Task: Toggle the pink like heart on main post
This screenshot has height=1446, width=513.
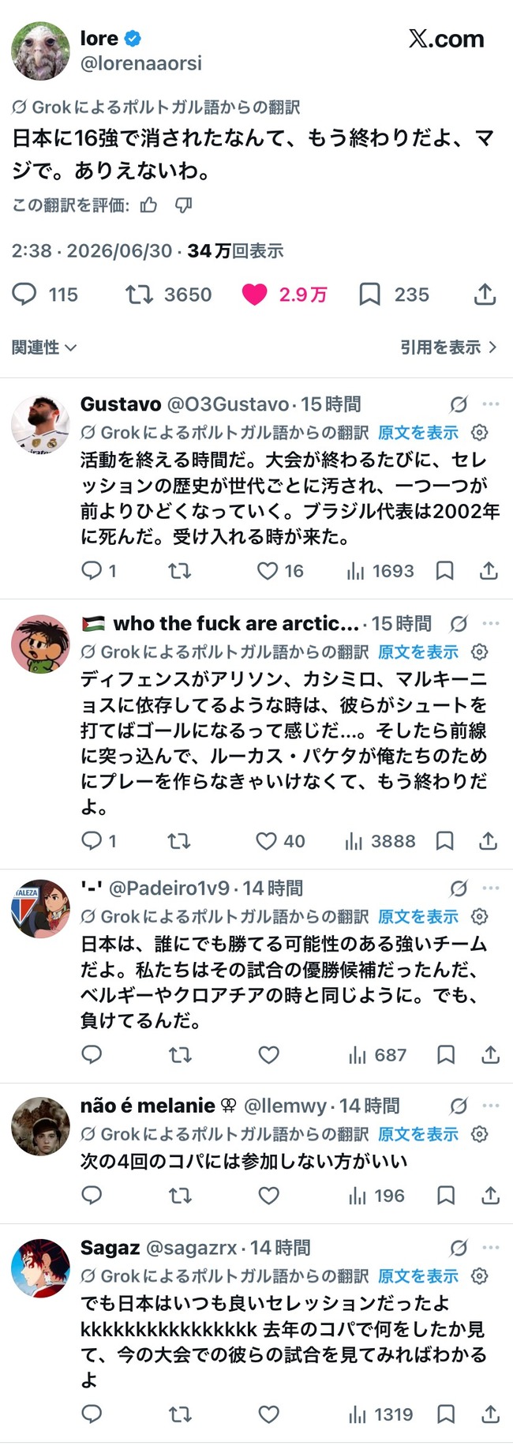Action: [255, 295]
